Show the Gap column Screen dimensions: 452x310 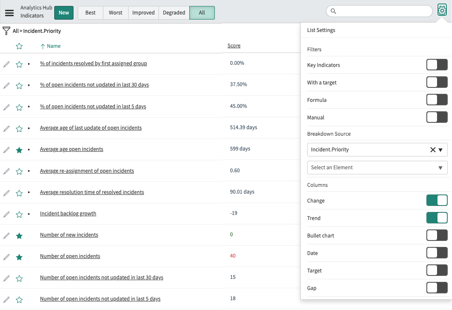point(437,288)
